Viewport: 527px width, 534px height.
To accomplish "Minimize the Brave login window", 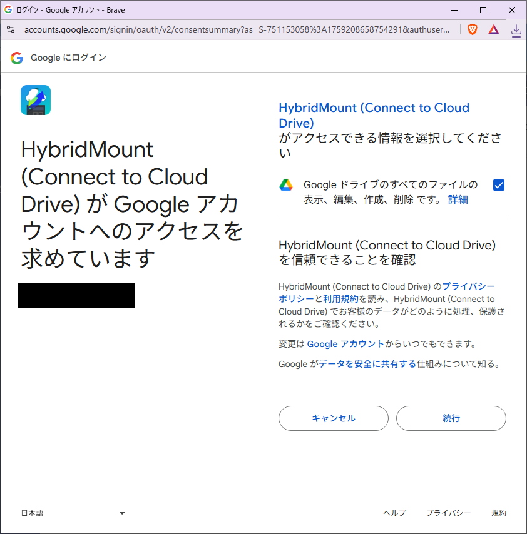I will 454,10.
